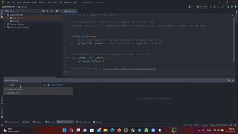Open the View menu

coord(19,2)
